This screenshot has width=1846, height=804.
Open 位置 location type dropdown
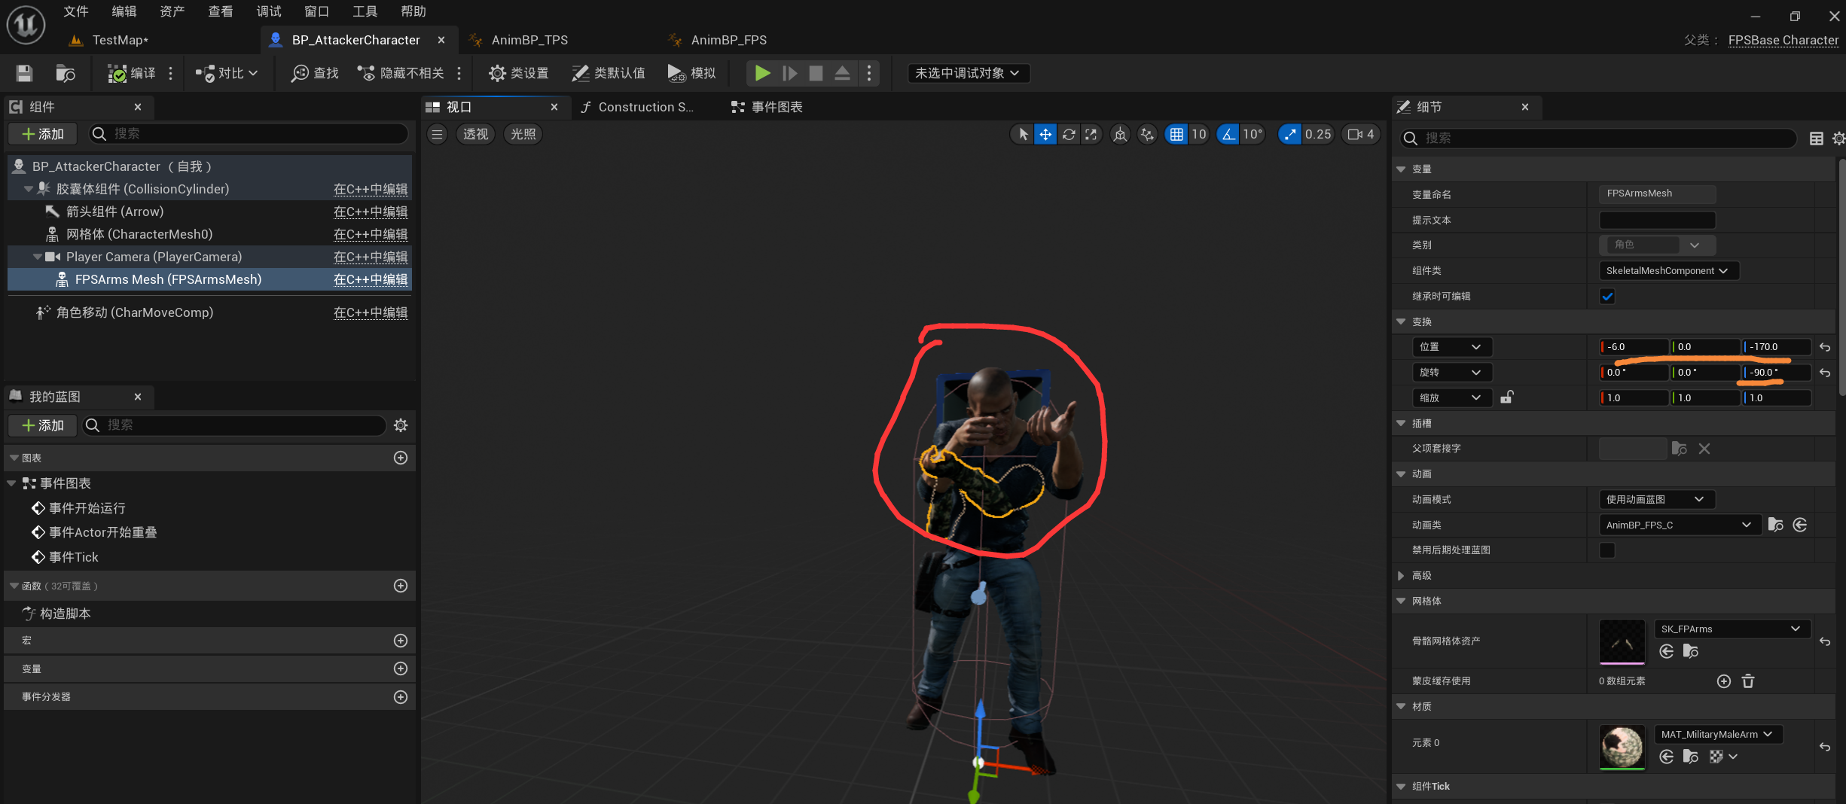click(x=1451, y=347)
